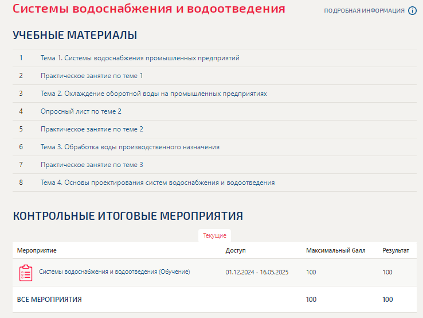Open Тема 4. Основы проектирования систем

click(158, 183)
